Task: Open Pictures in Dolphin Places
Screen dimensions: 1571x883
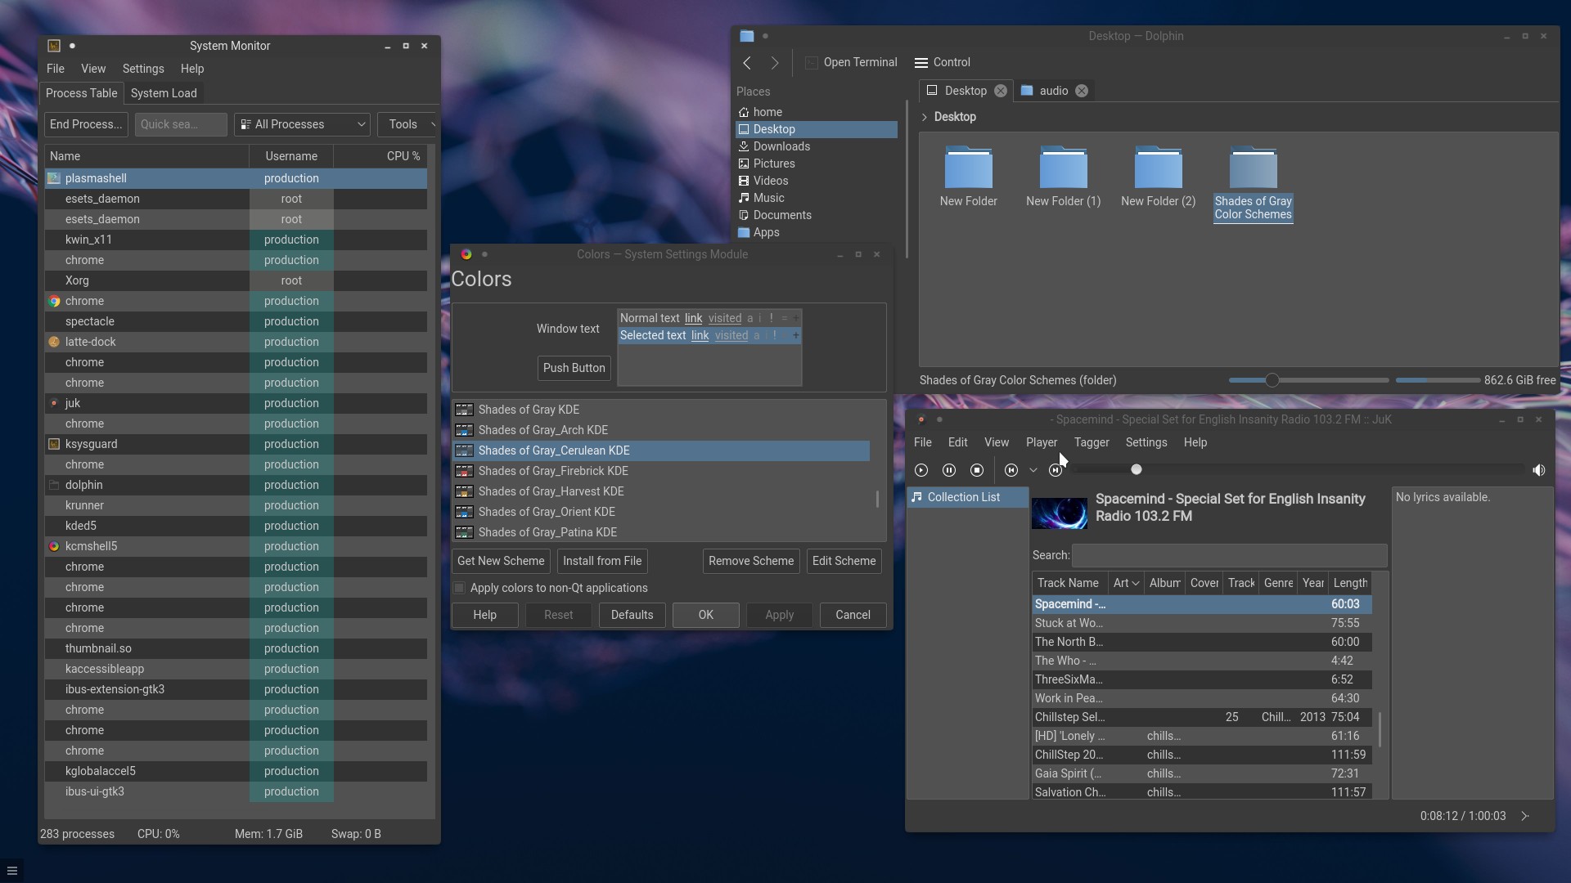Action: click(817, 164)
